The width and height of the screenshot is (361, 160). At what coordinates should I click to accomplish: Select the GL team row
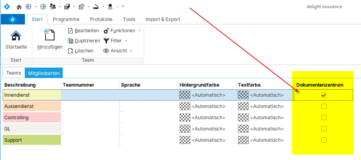tap(32, 129)
